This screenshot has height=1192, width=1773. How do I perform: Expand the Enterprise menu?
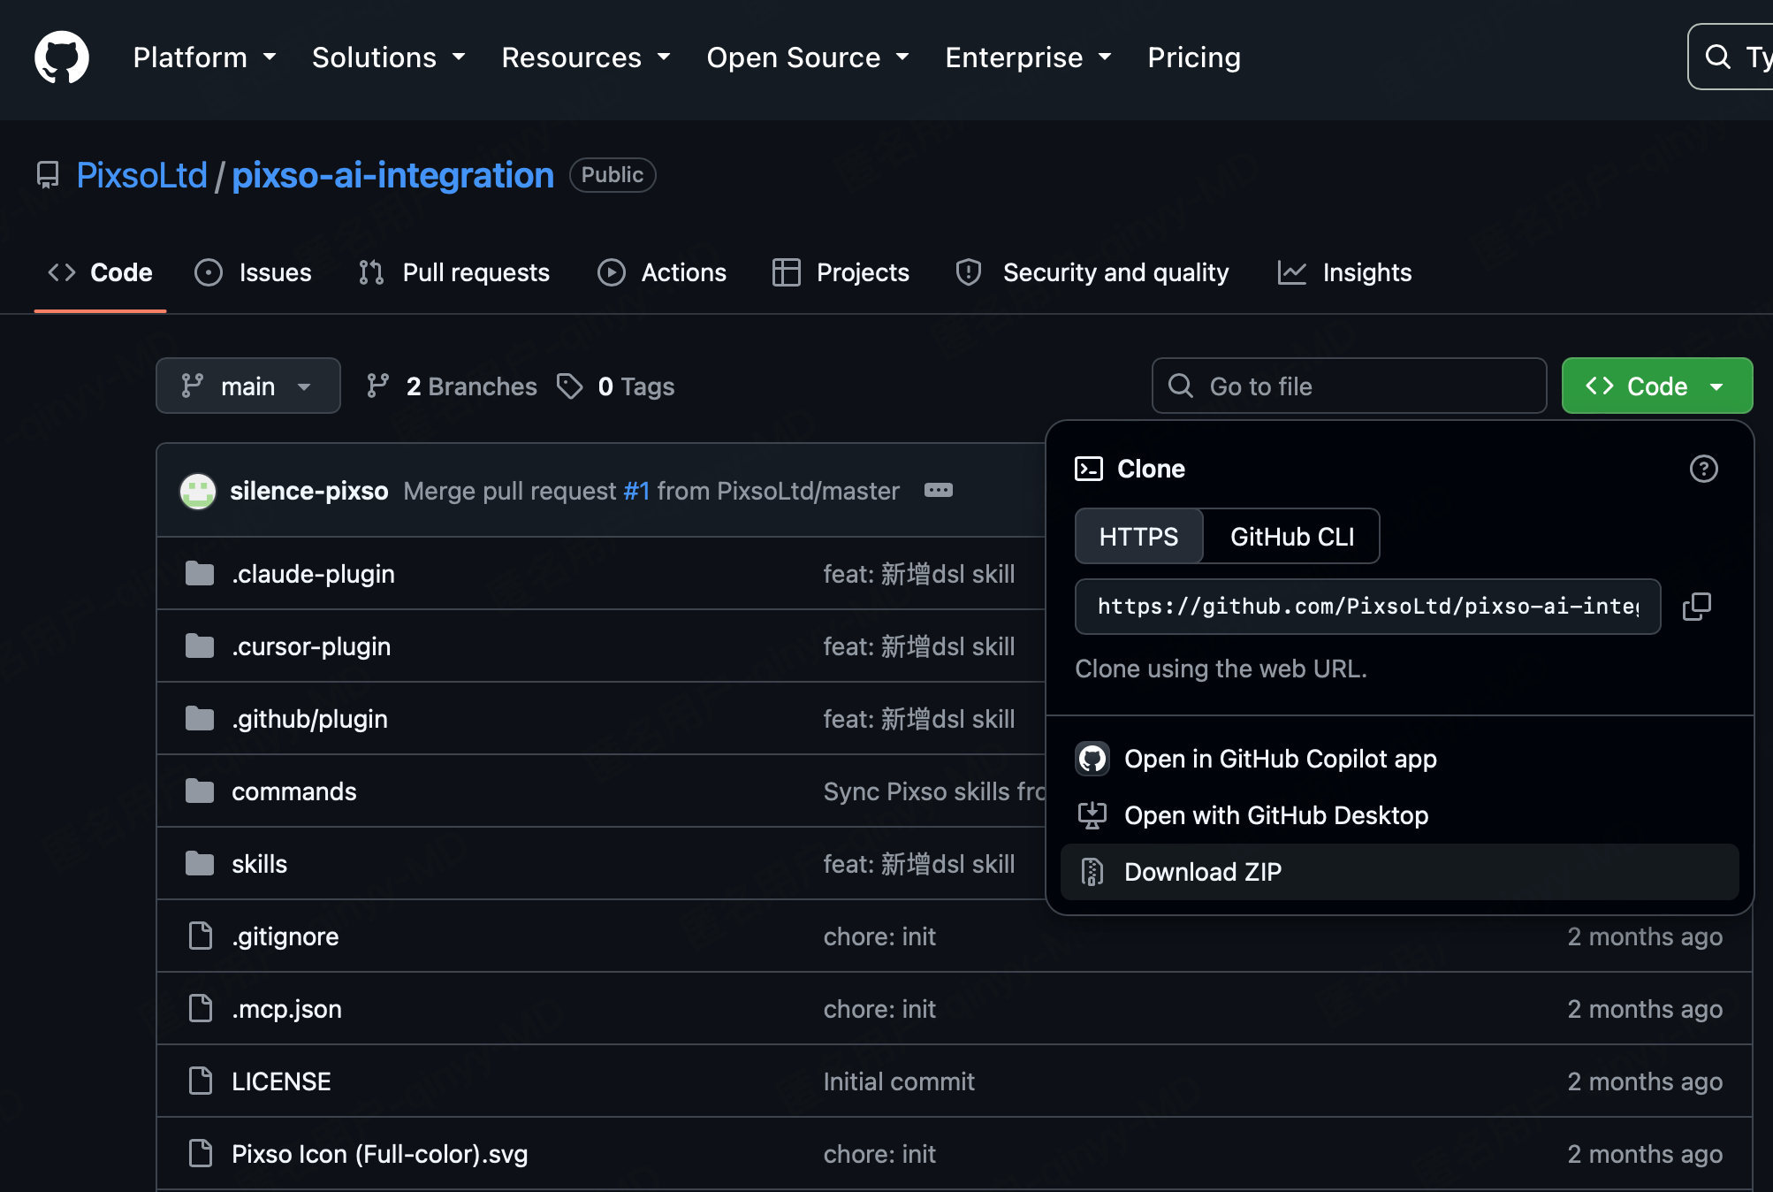tap(1028, 57)
